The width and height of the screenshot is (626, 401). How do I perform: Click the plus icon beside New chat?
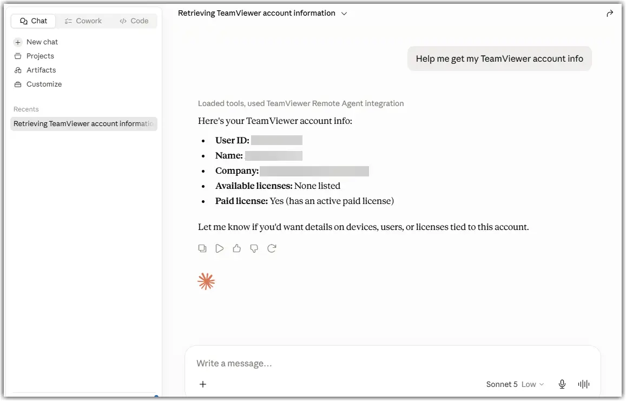tap(17, 42)
